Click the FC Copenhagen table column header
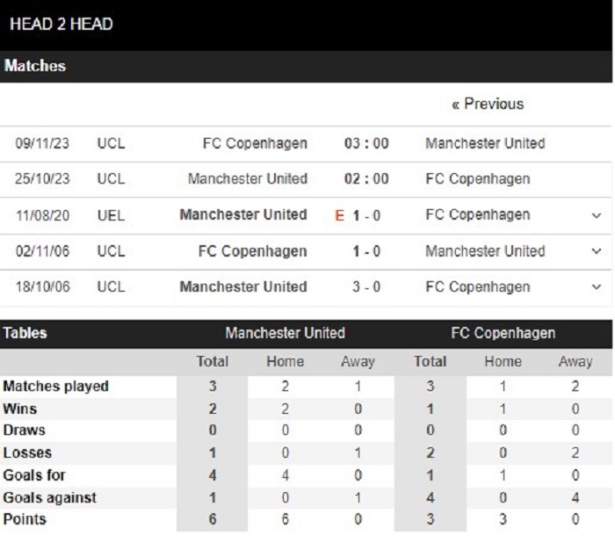 coord(503,333)
